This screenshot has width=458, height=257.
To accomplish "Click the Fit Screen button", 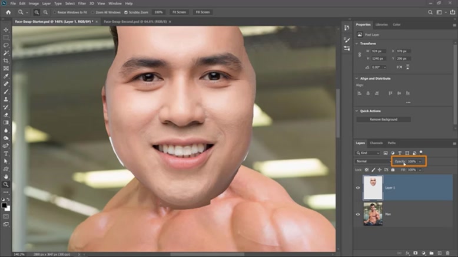I will tap(178, 12).
